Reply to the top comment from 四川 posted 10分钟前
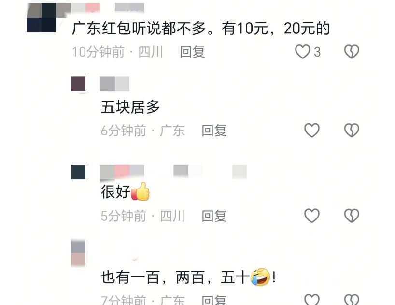Viewport: 395px width, 305px height. pos(193,52)
